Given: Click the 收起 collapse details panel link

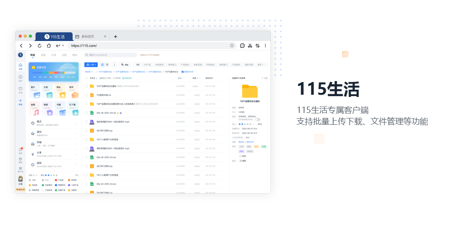Looking at the screenshot, I should (265, 78).
